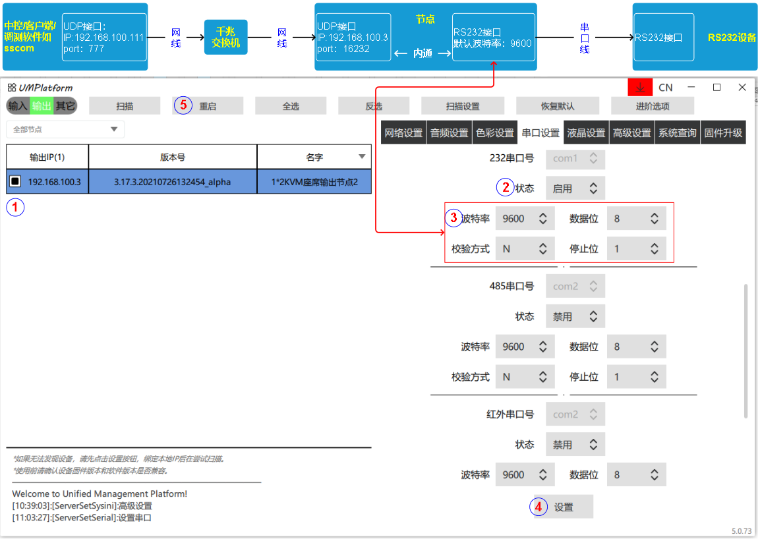Screen dimensions: 760x539
Task: Toggle checkbox for node 192.168.100.3
Action: click(x=15, y=181)
